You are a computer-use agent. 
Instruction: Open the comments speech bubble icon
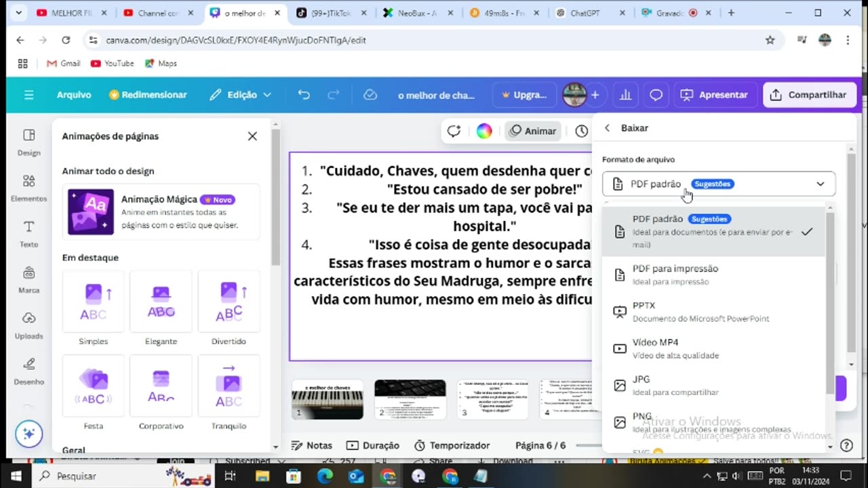(x=656, y=95)
